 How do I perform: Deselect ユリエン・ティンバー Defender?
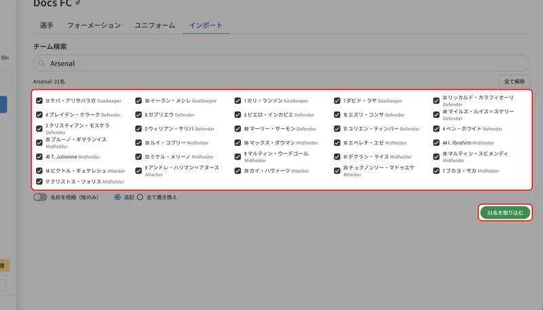pyautogui.click(x=337, y=129)
